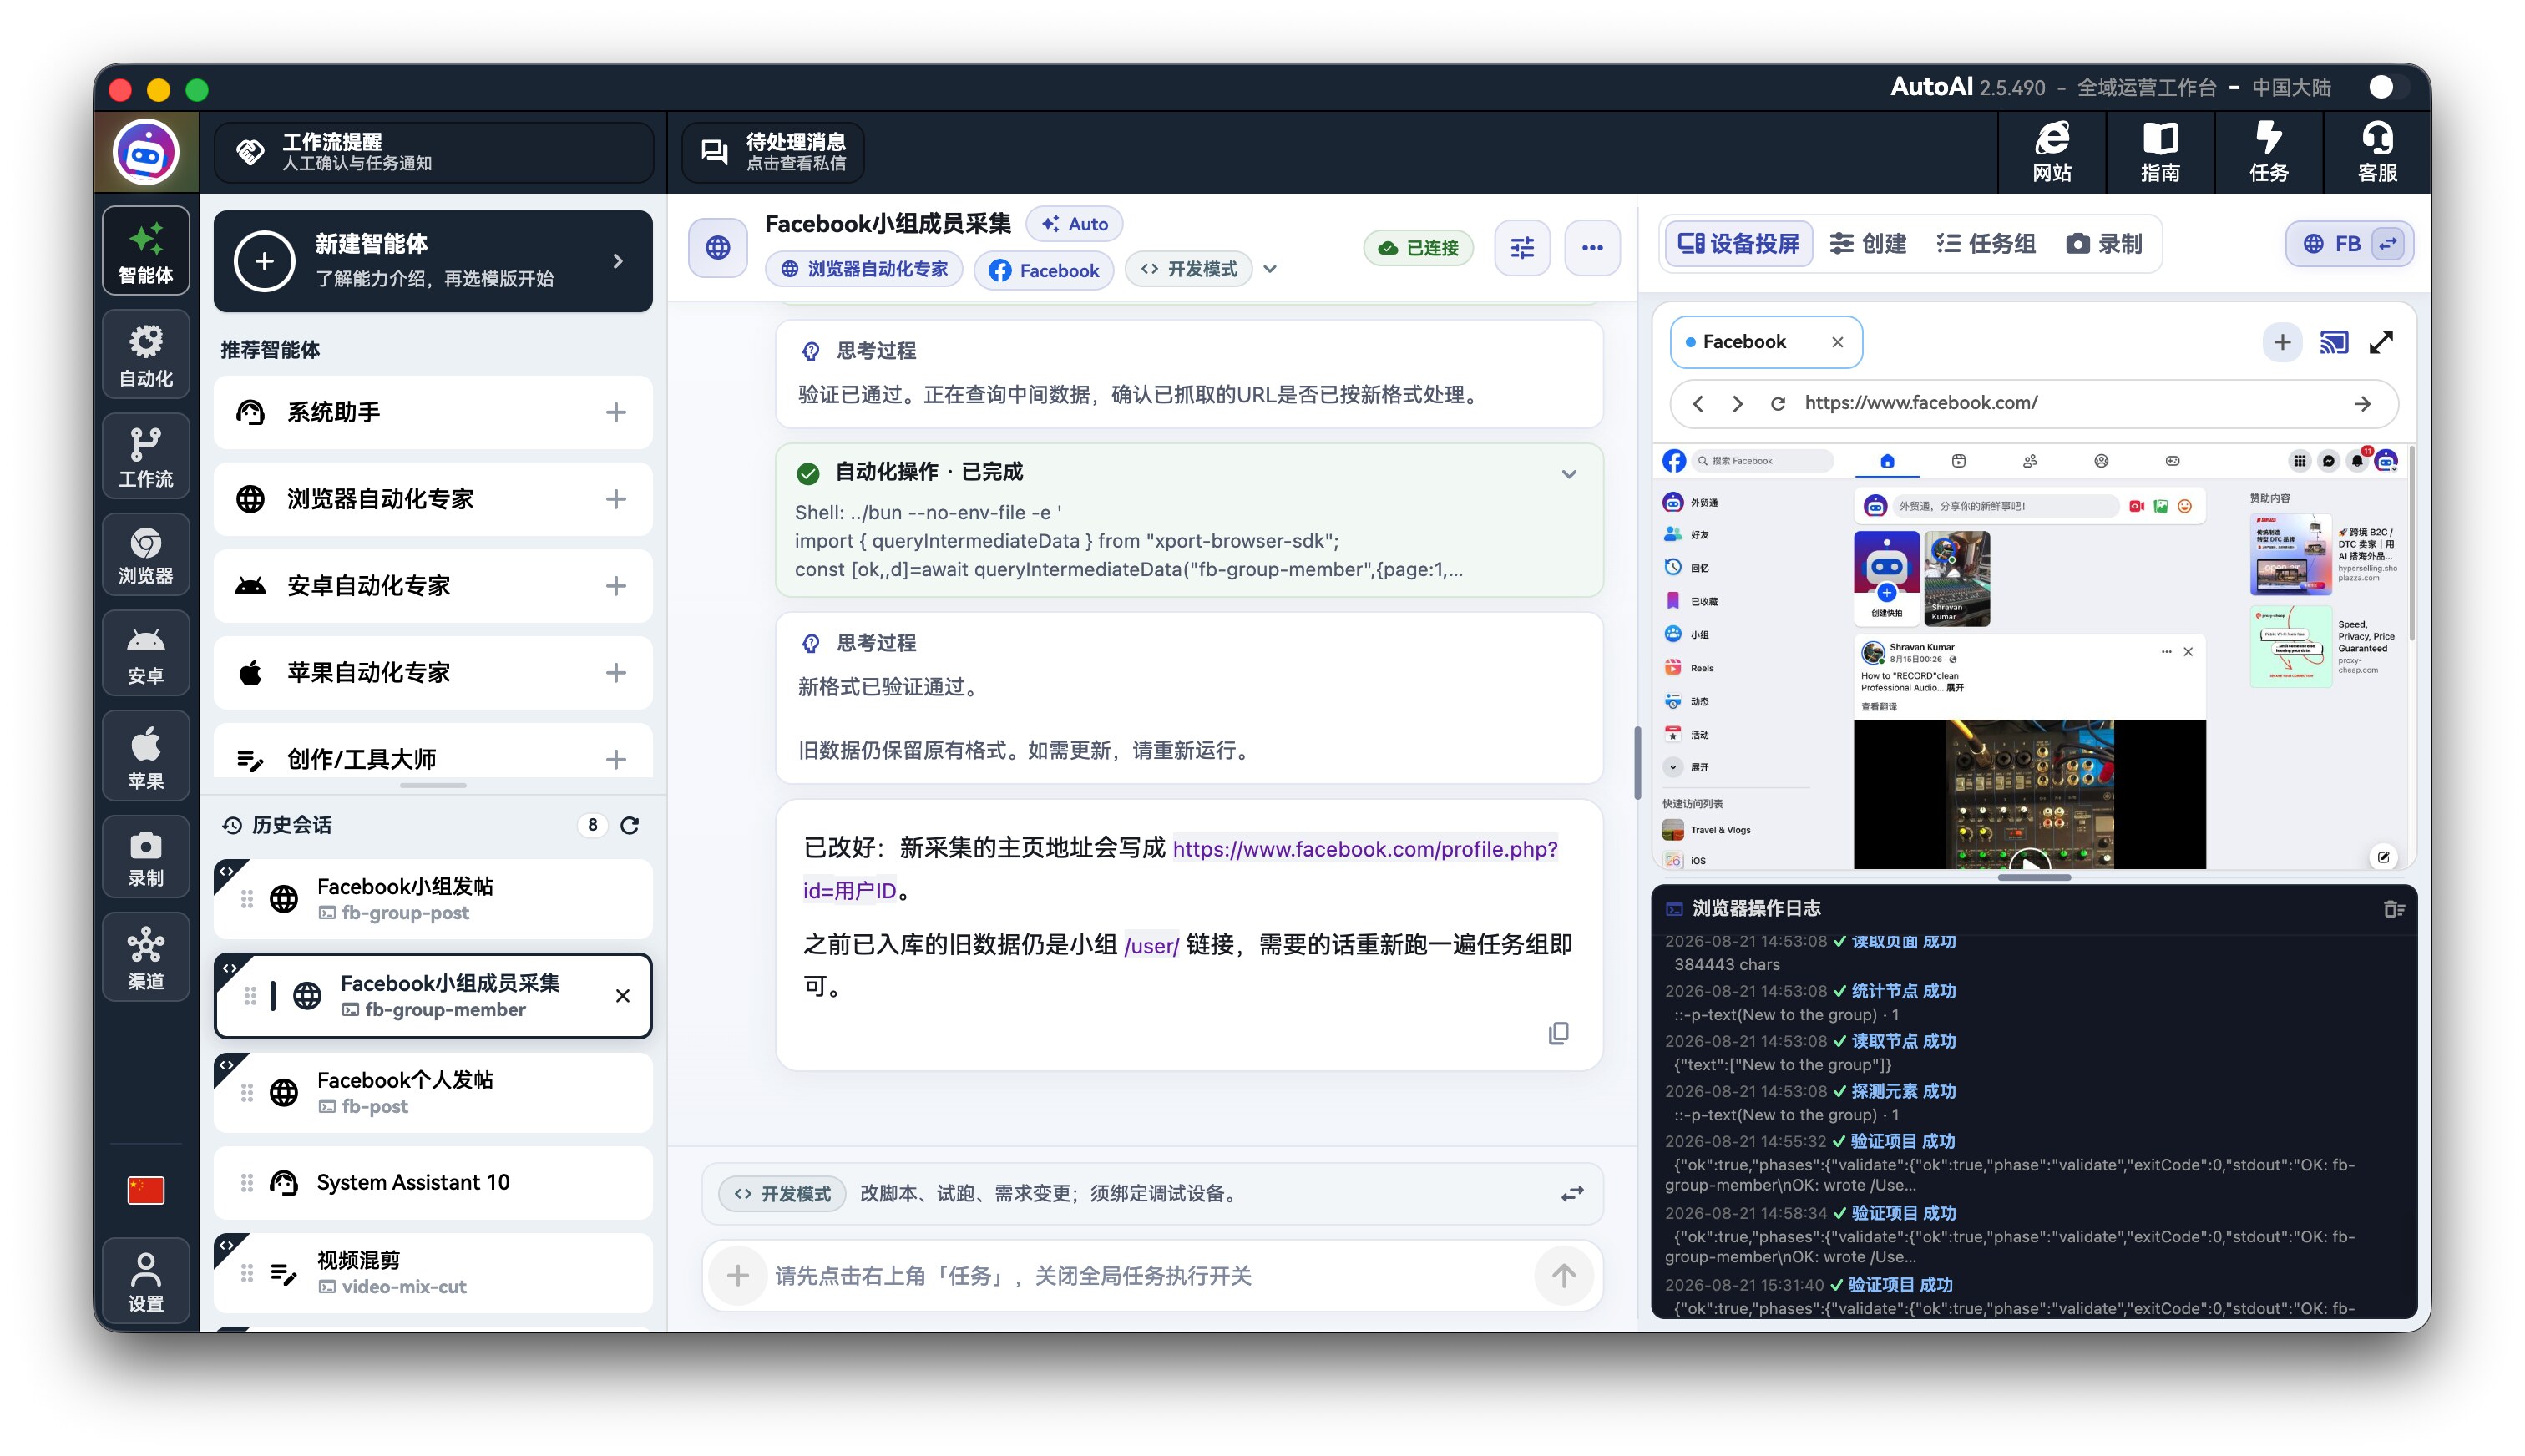Collapse the 自动化操作 · 已完成 block
This screenshot has width=2525, height=1456.
click(x=1569, y=474)
